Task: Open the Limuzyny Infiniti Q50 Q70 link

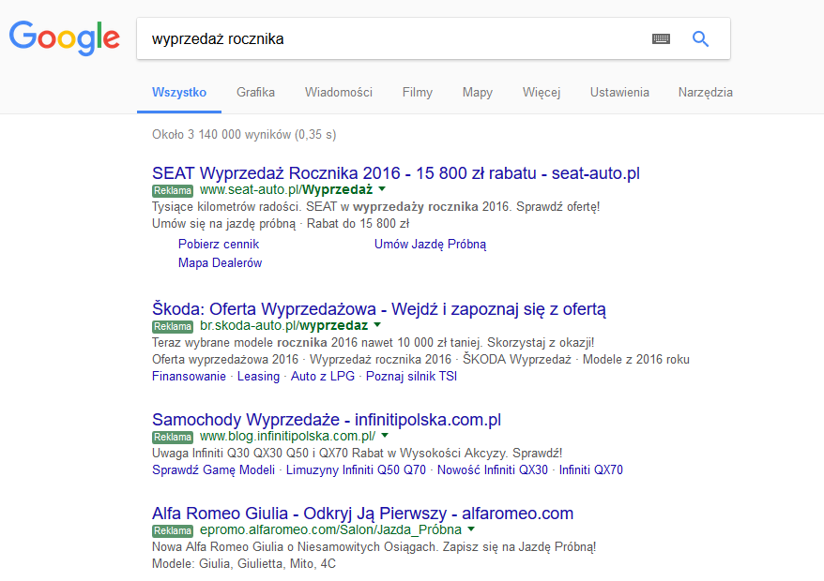Action: 356,469
